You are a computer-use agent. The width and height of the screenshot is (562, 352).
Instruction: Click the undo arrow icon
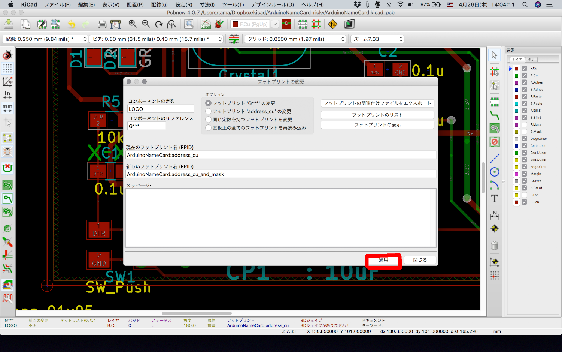(x=72, y=24)
